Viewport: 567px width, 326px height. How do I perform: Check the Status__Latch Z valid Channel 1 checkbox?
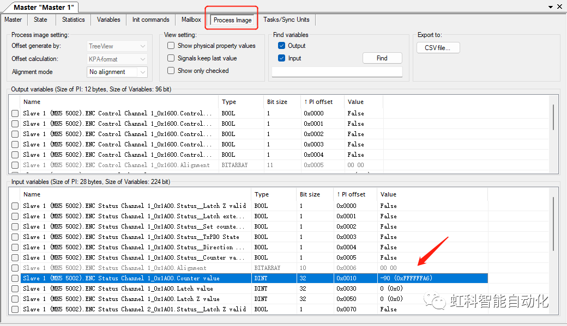[x=15, y=206]
